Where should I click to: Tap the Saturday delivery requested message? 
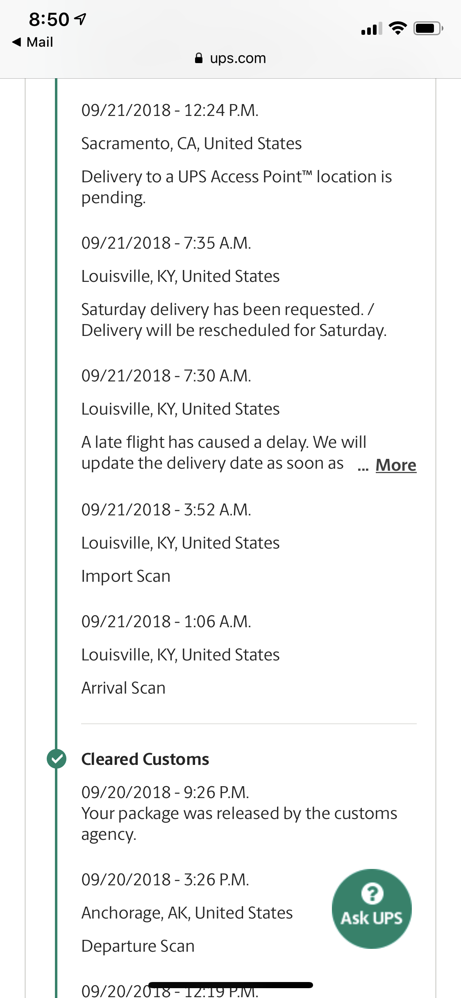[x=234, y=320]
